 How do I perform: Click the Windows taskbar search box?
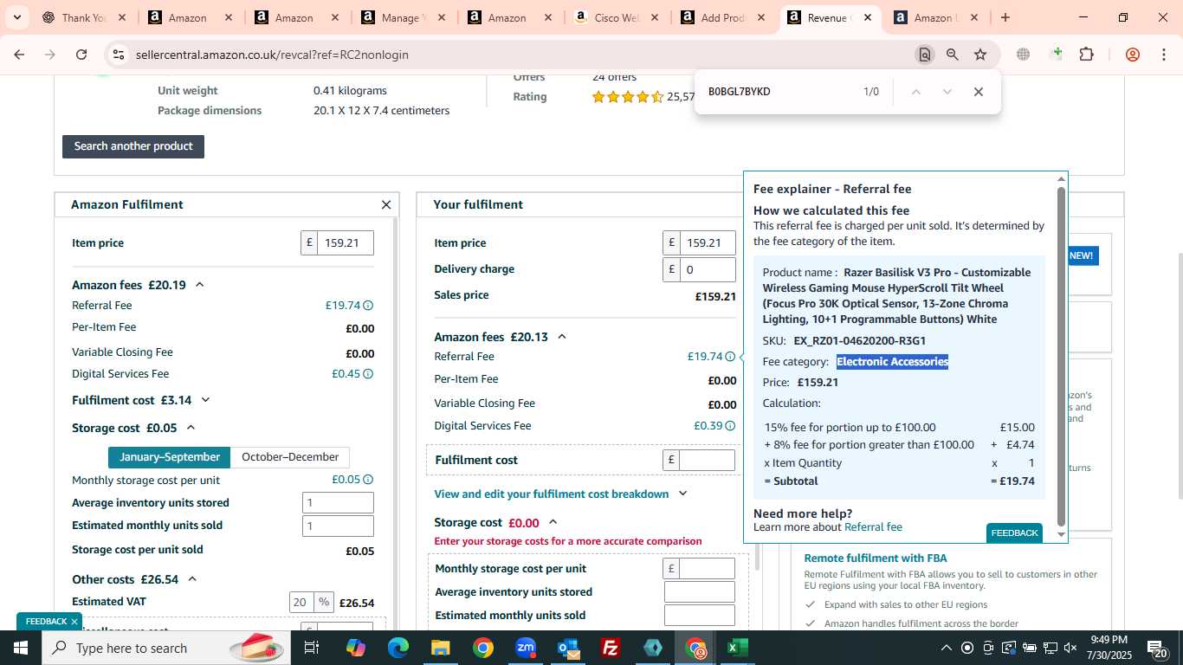pos(165,648)
